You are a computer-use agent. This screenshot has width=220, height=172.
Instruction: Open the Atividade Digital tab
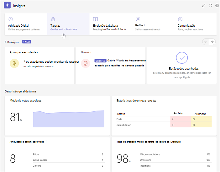click(x=26, y=24)
